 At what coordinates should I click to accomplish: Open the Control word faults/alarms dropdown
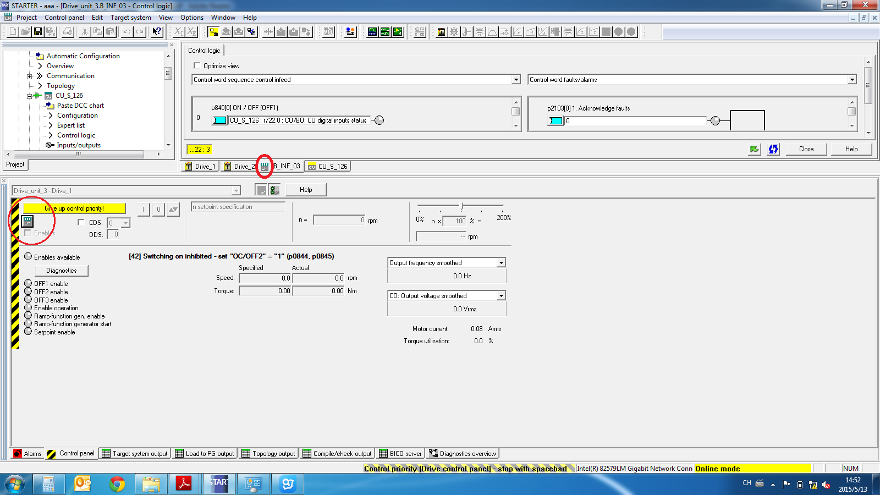pos(852,80)
